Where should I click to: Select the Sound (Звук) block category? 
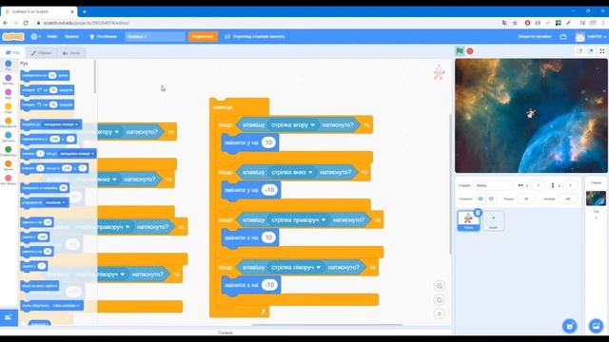[x=9, y=94]
